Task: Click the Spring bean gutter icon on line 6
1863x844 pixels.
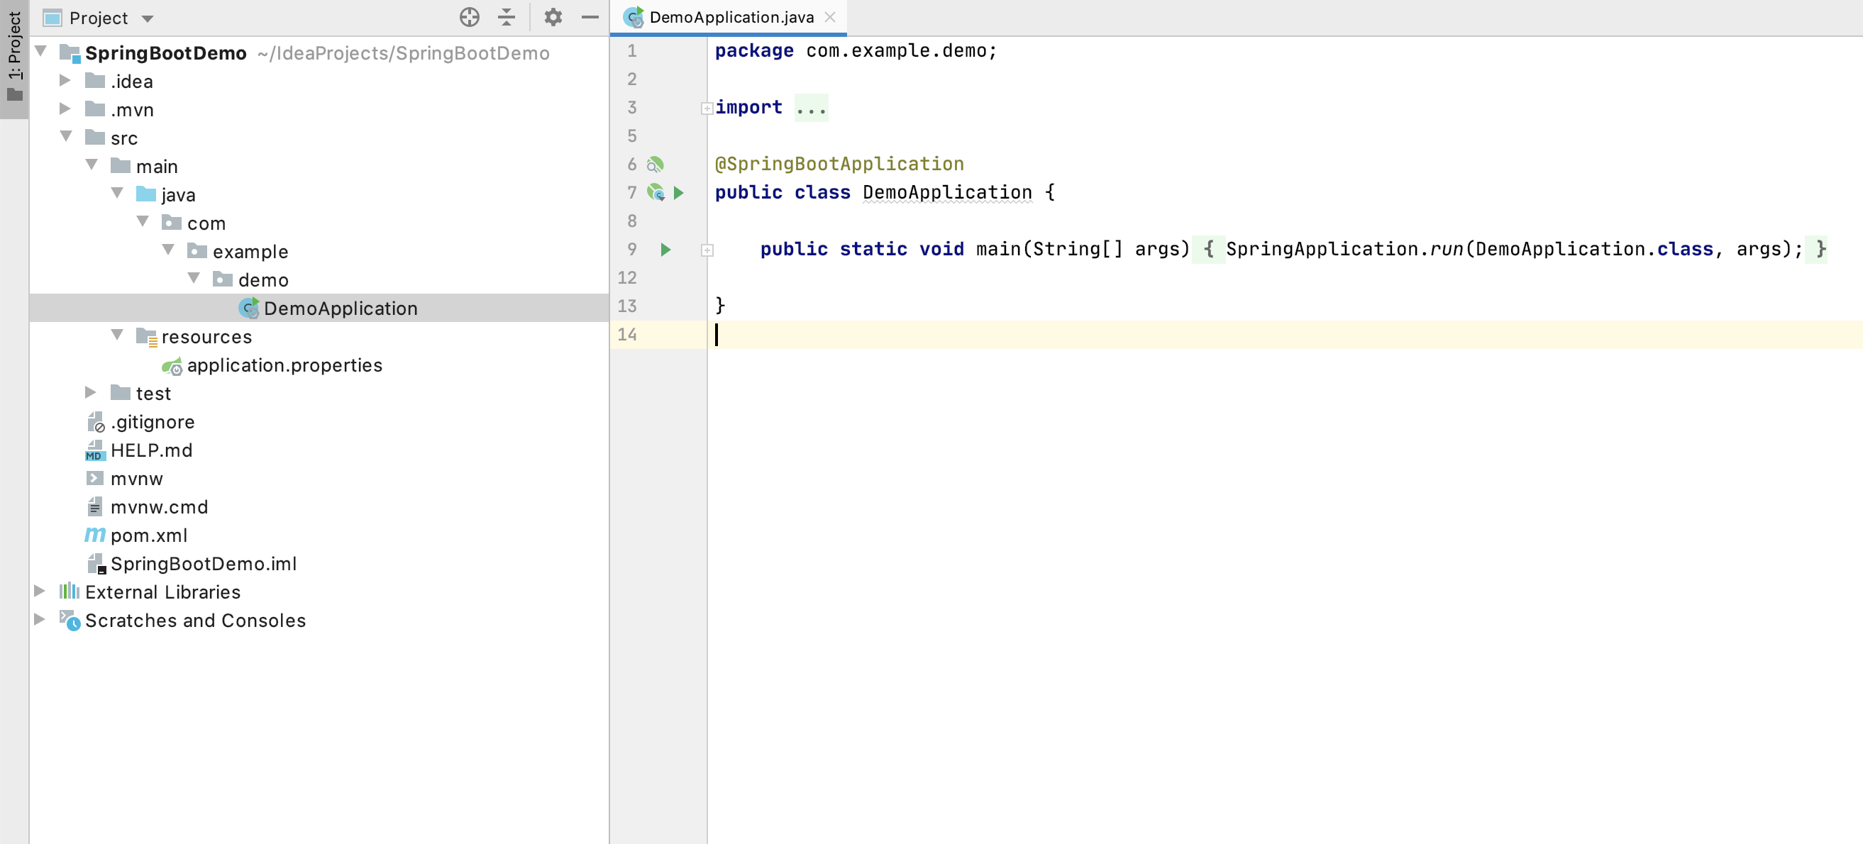Action: coord(656,164)
